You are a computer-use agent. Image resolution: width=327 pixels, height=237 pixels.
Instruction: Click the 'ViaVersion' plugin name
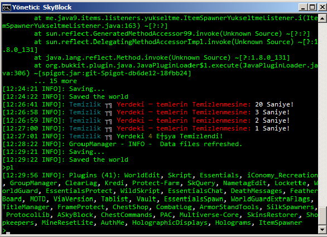[73, 199]
